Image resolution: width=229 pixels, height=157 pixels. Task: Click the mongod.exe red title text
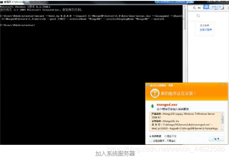pyautogui.click(x=167, y=104)
